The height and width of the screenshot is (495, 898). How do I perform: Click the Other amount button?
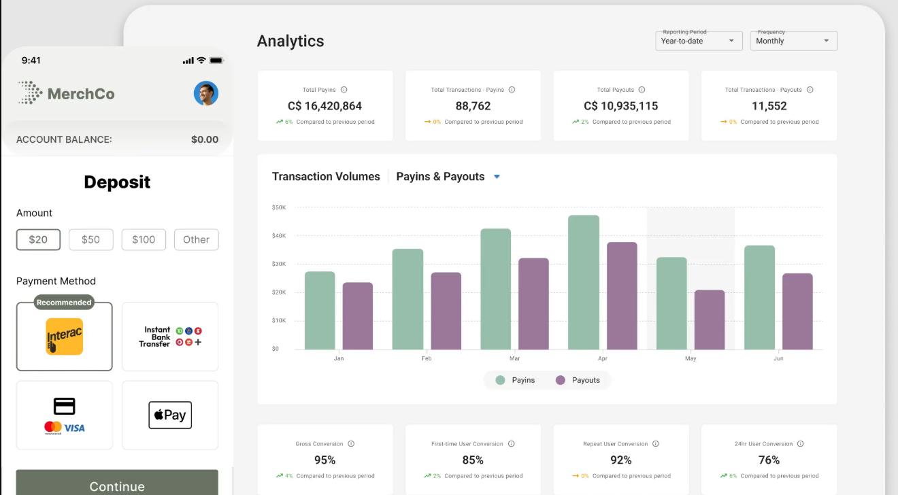(196, 239)
